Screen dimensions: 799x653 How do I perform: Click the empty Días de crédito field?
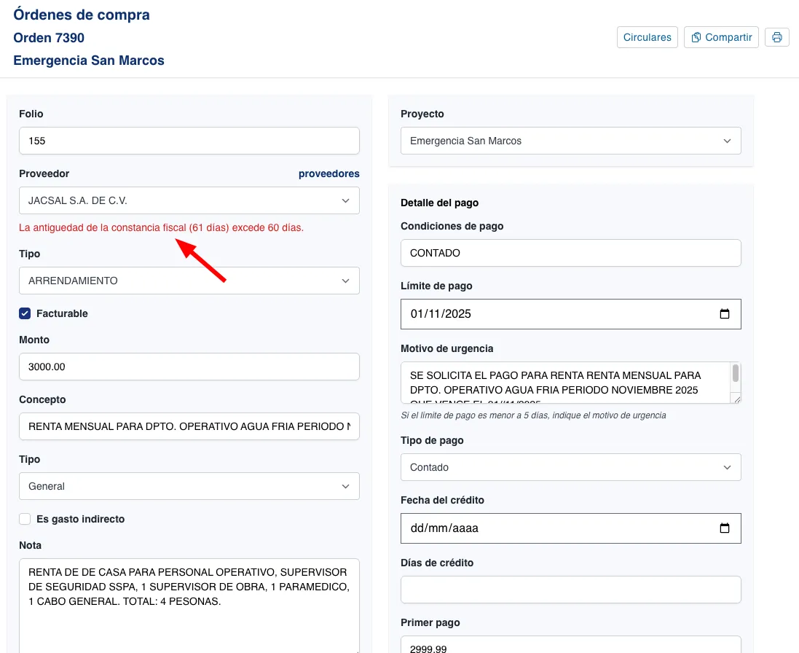pyautogui.click(x=570, y=590)
